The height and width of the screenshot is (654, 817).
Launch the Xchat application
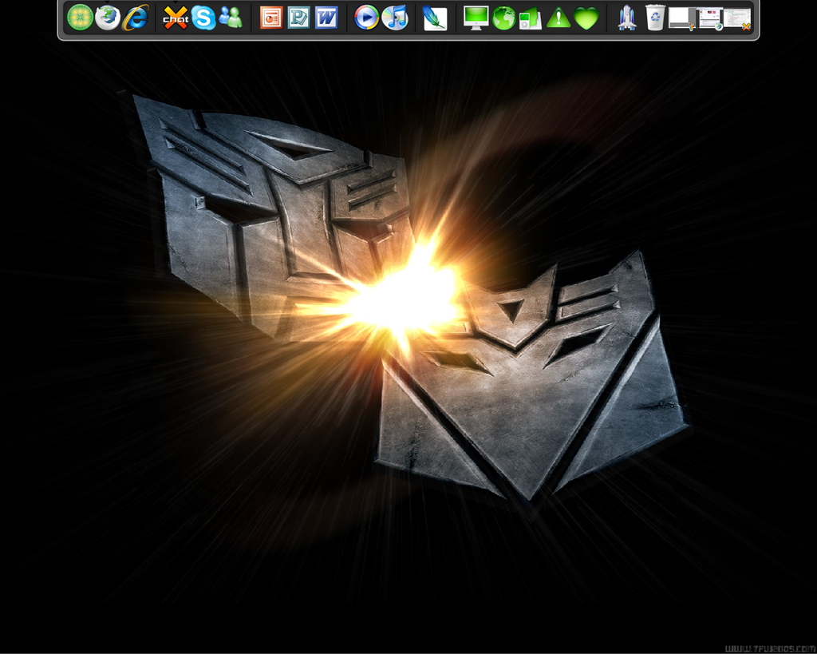(176, 18)
